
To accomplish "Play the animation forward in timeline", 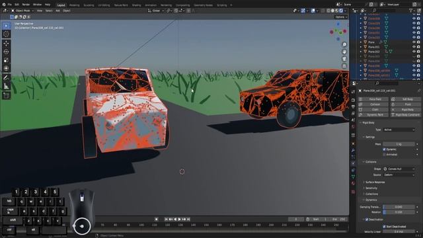I will pos(179,219).
